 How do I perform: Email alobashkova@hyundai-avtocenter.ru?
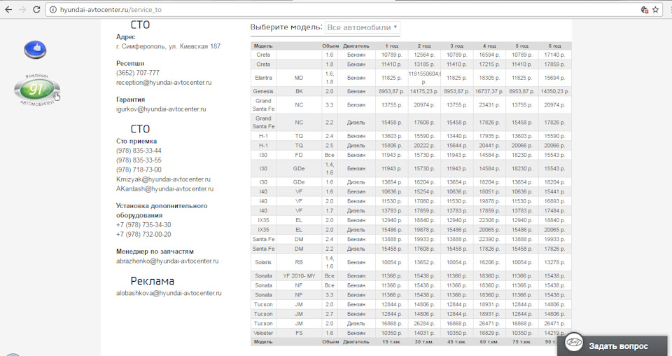pyautogui.click(x=169, y=293)
